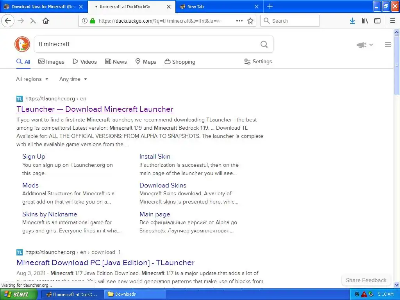Click the Forward arrow button
The image size is (400, 300).
[x=21, y=21]
